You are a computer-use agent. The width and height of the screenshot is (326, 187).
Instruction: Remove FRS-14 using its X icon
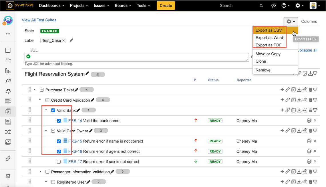315,121
